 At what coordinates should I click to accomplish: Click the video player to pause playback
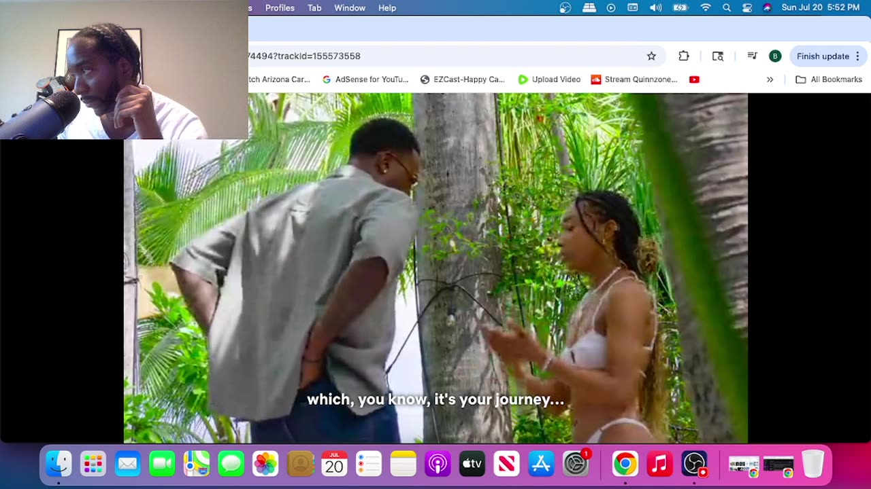[x=435, y=268]
